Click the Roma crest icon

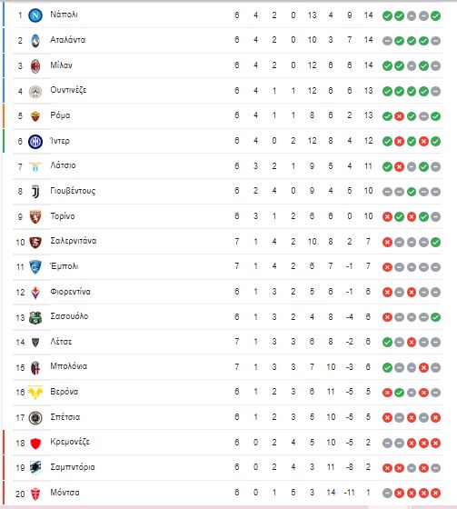tap(35, 116)
